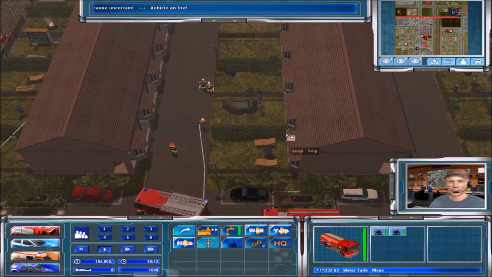Toggle the Yelp siren
The image size is (492, 277).
tap(280, 230)
